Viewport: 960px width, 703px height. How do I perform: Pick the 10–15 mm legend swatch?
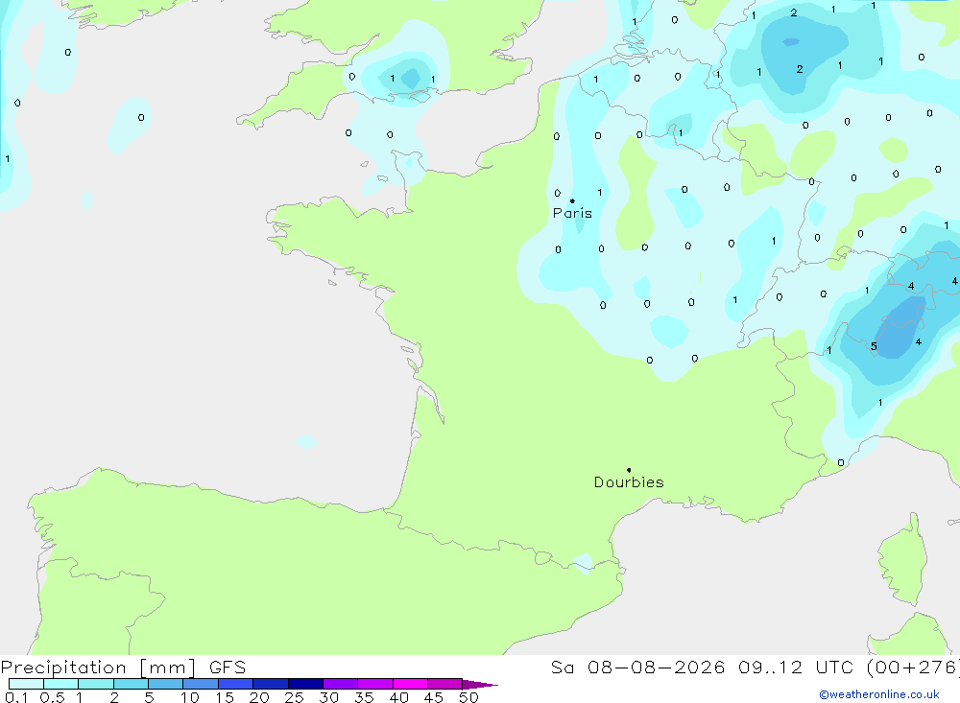pos(201,684)
